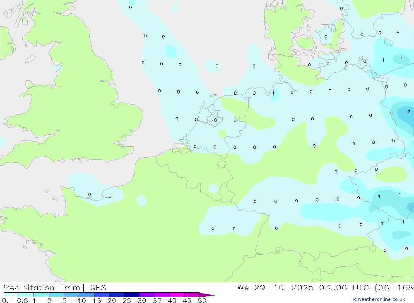Pick the 5–10 mm blue legend swatch
Screen dimensions: 414x303
click(72, 295)
